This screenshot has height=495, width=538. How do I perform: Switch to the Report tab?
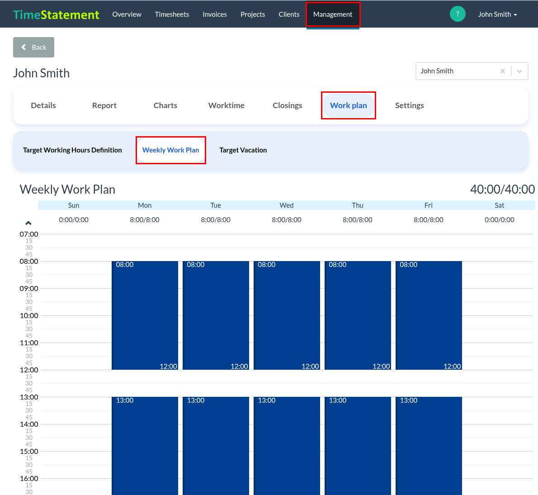[104, 105]
